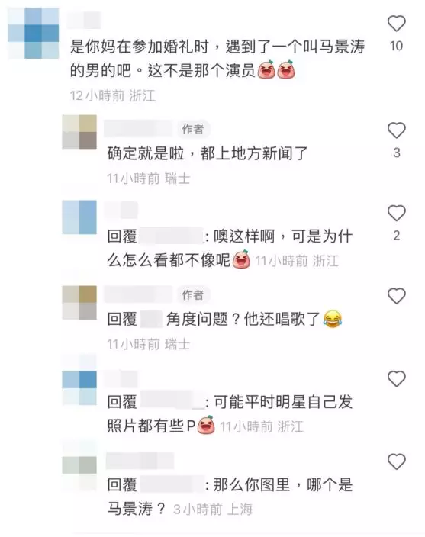The height and width of the screenshot is (537, 425).
Task: Tap heart on comment with 2 likes
Action: pyautogui.click(x=396, y=213)
